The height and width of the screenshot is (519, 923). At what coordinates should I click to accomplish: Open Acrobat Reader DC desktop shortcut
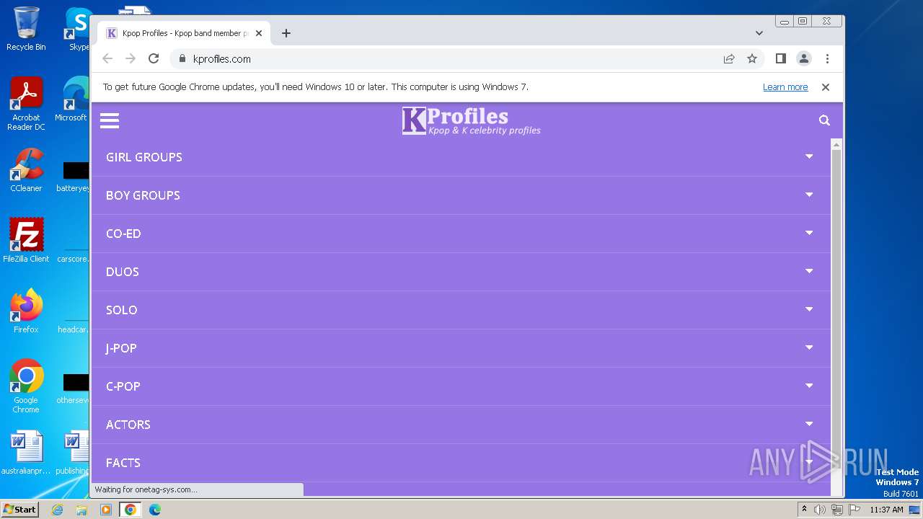click(26, 104)
